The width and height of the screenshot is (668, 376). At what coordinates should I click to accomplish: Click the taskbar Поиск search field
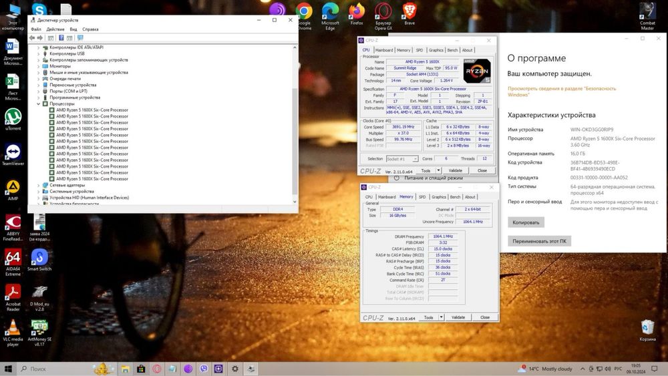55,369
